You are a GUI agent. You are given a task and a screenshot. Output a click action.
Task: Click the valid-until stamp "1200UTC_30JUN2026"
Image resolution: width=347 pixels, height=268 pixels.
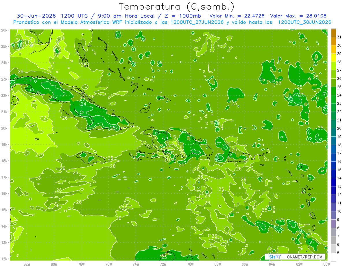[304, 22]
